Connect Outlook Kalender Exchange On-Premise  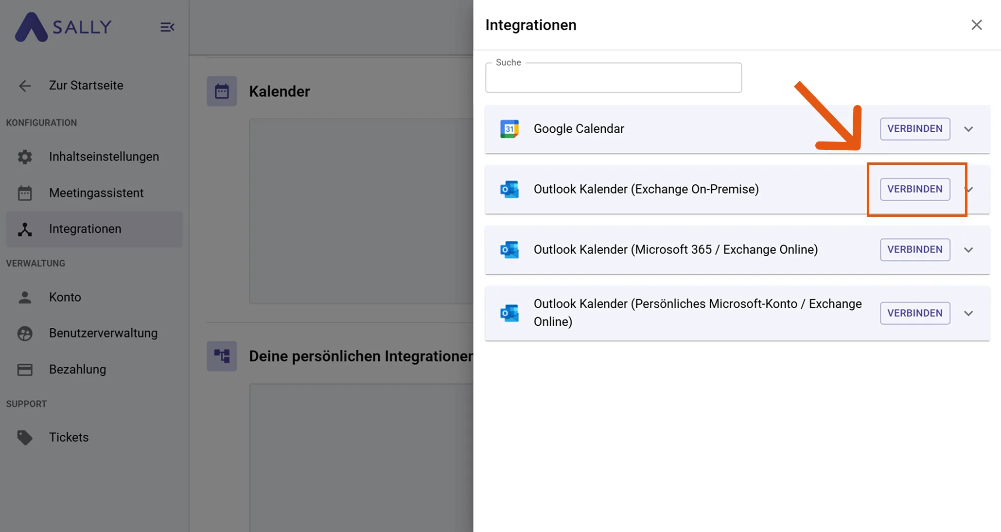915,189
